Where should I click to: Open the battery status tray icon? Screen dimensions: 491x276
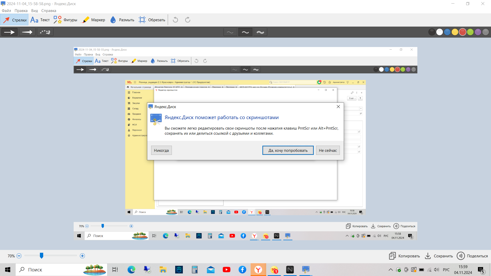pyautogui.click(x=422, y=270)
